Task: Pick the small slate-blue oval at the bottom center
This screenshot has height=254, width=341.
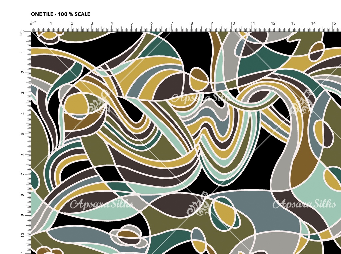Action: coord(199,237)
